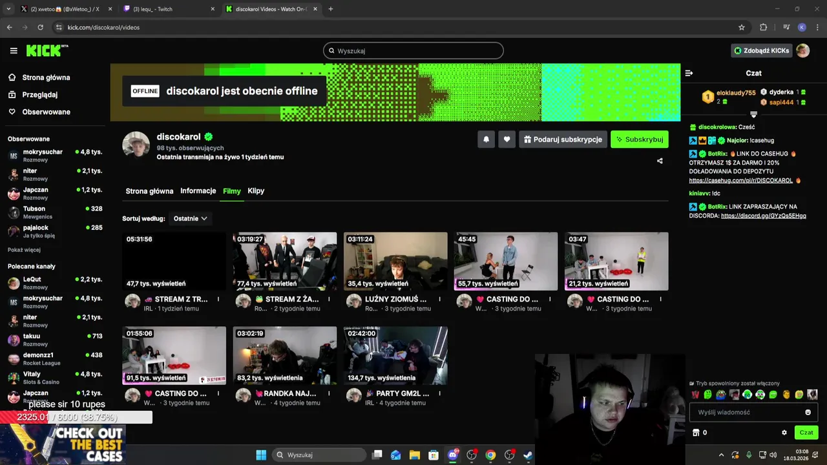This screenshot has height=465, width=827.
Task: Expand Pokaż więcej in followed channels
Action: pyautogui.click(x=24, y=250)
